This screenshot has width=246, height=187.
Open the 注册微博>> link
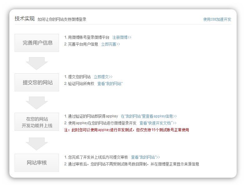[122, 37]
